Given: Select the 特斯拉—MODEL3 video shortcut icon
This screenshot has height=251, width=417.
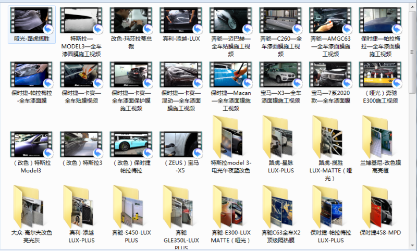Looking at the screenshot, I should [81, 20].
